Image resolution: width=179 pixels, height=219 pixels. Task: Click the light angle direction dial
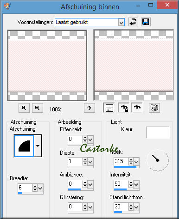pyautogui.click(x=158, y=160)
